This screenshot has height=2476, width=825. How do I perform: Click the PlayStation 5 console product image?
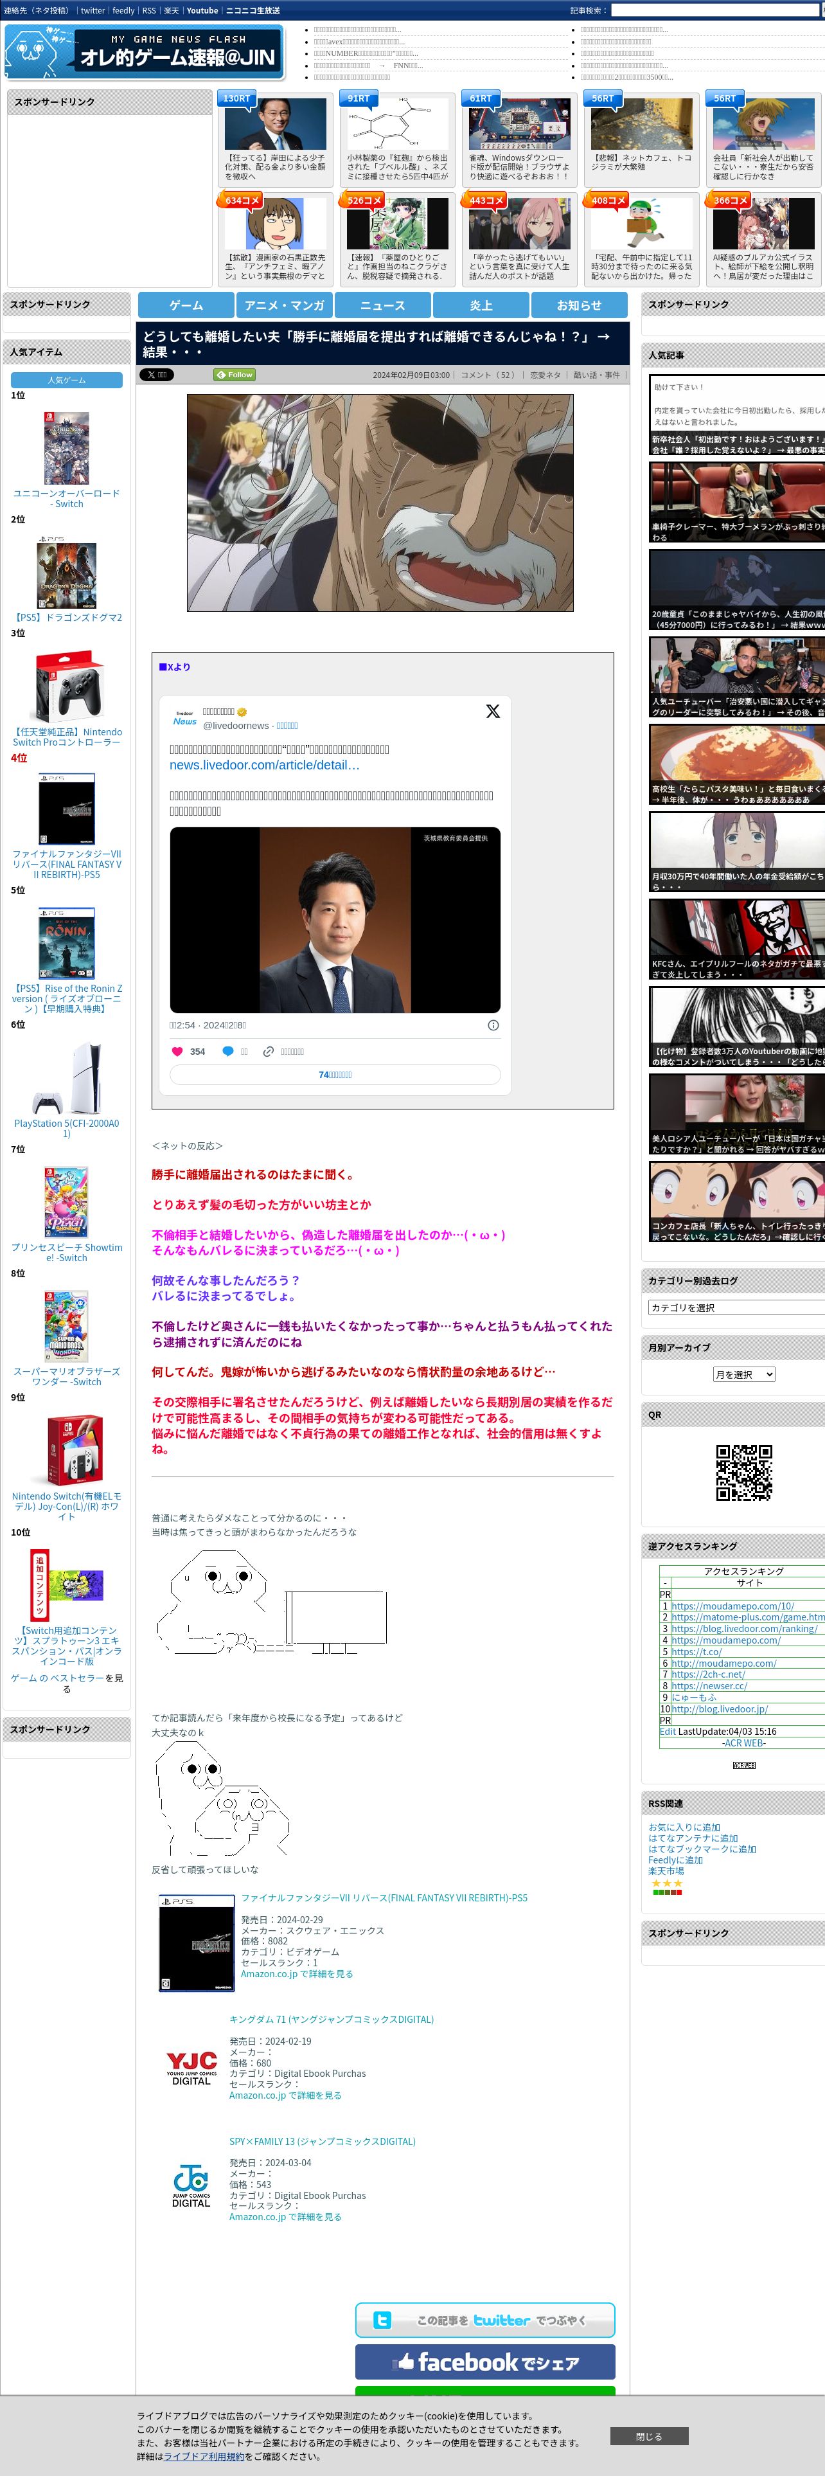coord(66,1077)
